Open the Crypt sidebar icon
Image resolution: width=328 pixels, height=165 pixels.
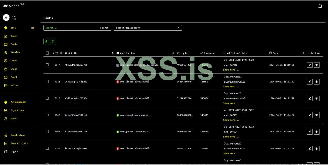click(6, 61)
